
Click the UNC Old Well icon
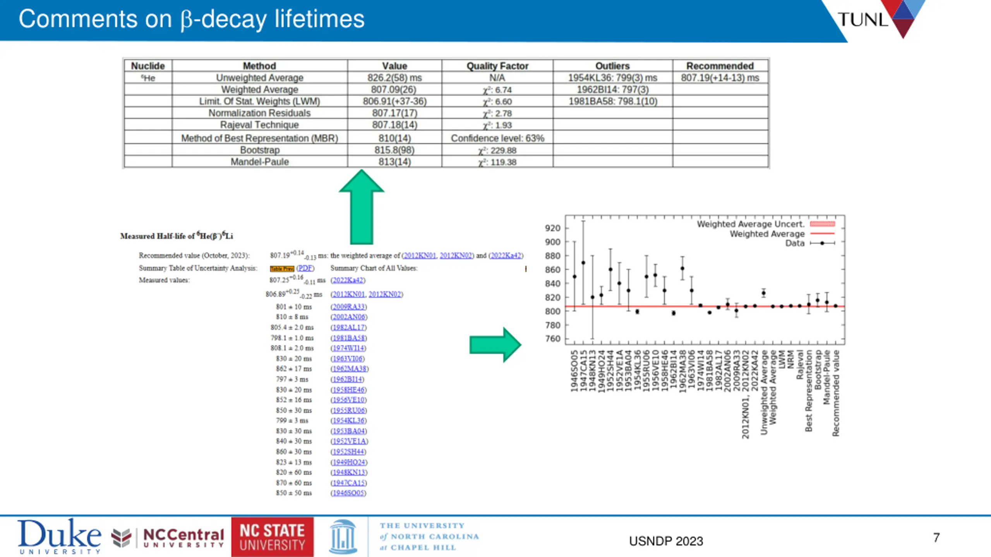(x=343, y=536)
